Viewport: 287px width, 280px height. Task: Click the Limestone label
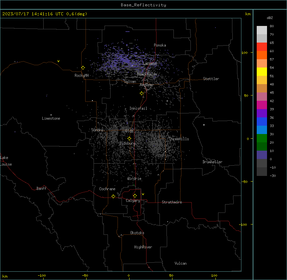[x=51, y=118]
